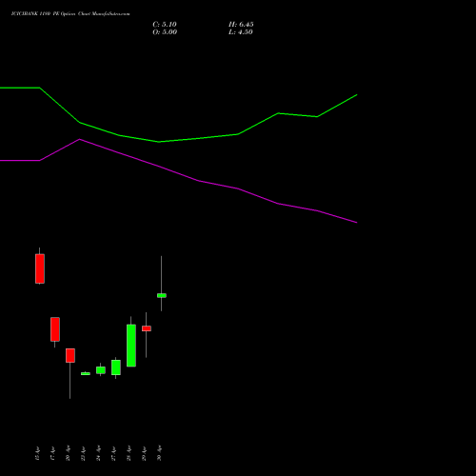The width and height of the screenshot is (476, 476).
Task: Select the last green candle above 30 Apr
Action: point(162,295)
